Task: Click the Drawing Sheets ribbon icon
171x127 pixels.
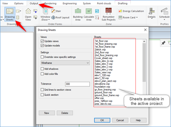Action: coord(10,14)
